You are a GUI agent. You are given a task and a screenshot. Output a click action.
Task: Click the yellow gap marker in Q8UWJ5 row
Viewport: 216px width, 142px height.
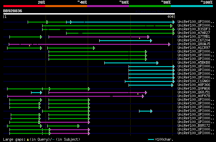29,46
